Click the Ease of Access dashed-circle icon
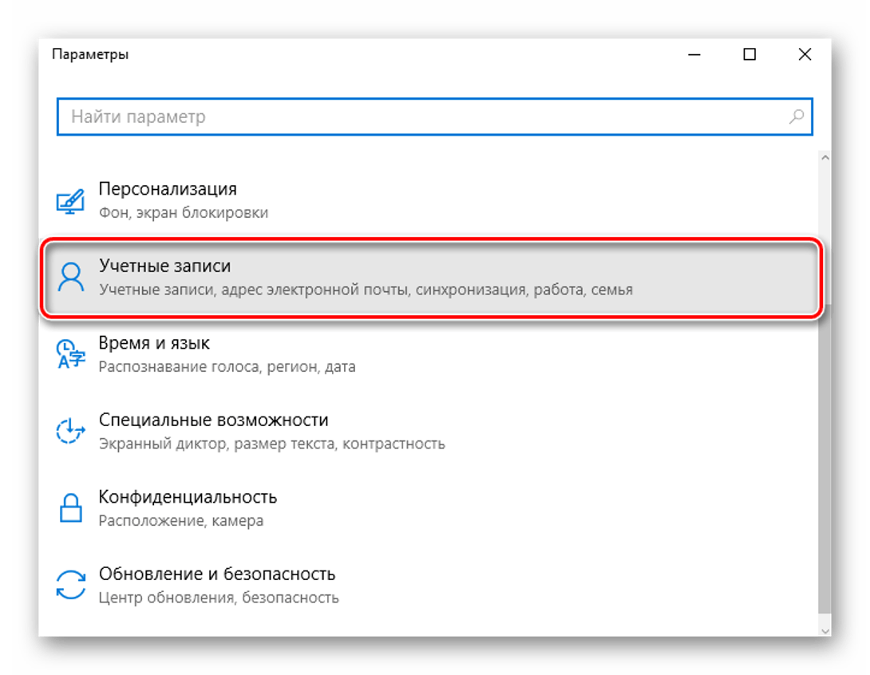The width and height of the screenshot is (870, 675). [70, 431]
